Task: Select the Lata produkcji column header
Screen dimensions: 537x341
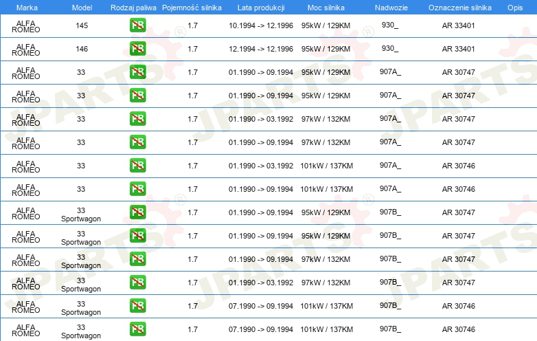Action: point(260,7)
